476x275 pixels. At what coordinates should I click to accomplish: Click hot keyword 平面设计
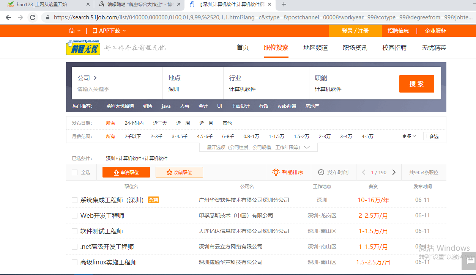point(241,106)
